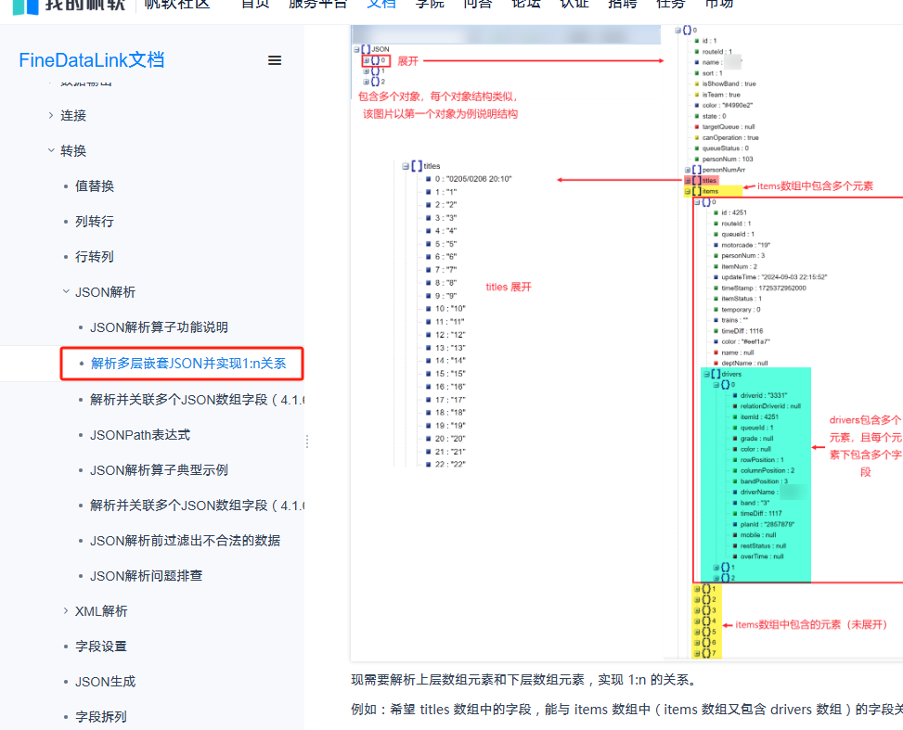This screenshot has height=730, width=903.
Task: Go to 文档 in top navigation
Action: [x=381, y=4]
